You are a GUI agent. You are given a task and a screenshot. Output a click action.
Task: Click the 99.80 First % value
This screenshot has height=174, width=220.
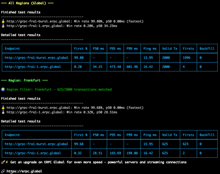(x=79, y=58)
